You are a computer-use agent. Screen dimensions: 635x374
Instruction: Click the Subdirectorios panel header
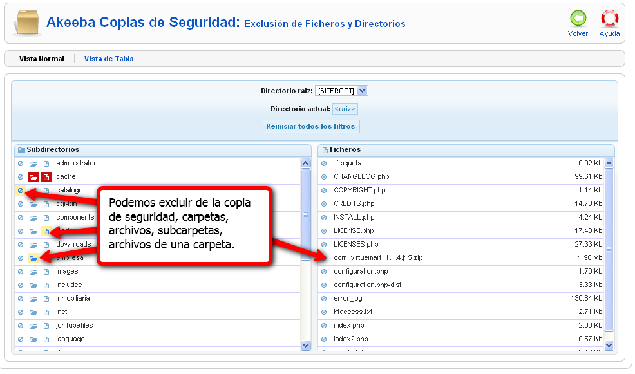point(164,151)
